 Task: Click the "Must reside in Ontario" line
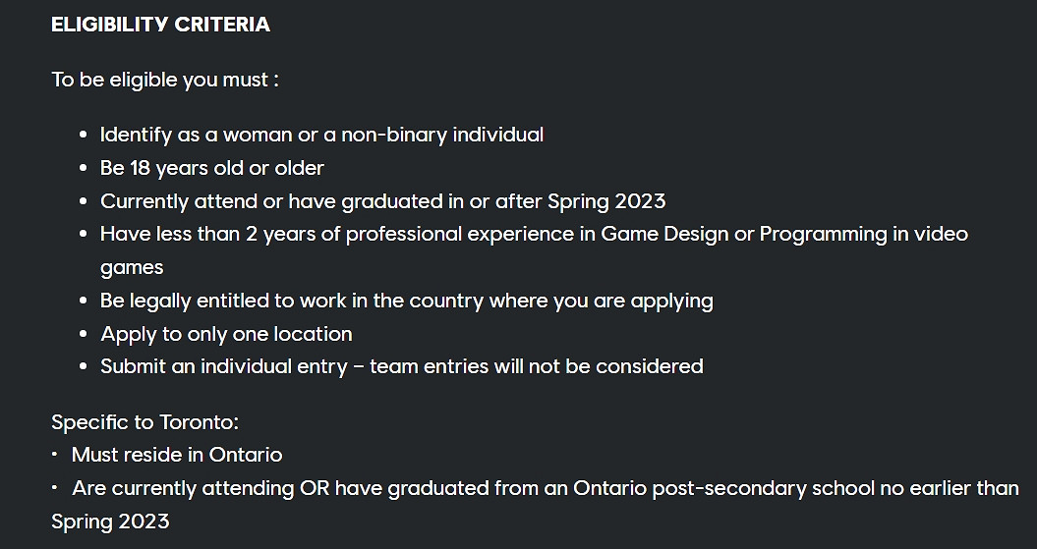click(177, 455)
